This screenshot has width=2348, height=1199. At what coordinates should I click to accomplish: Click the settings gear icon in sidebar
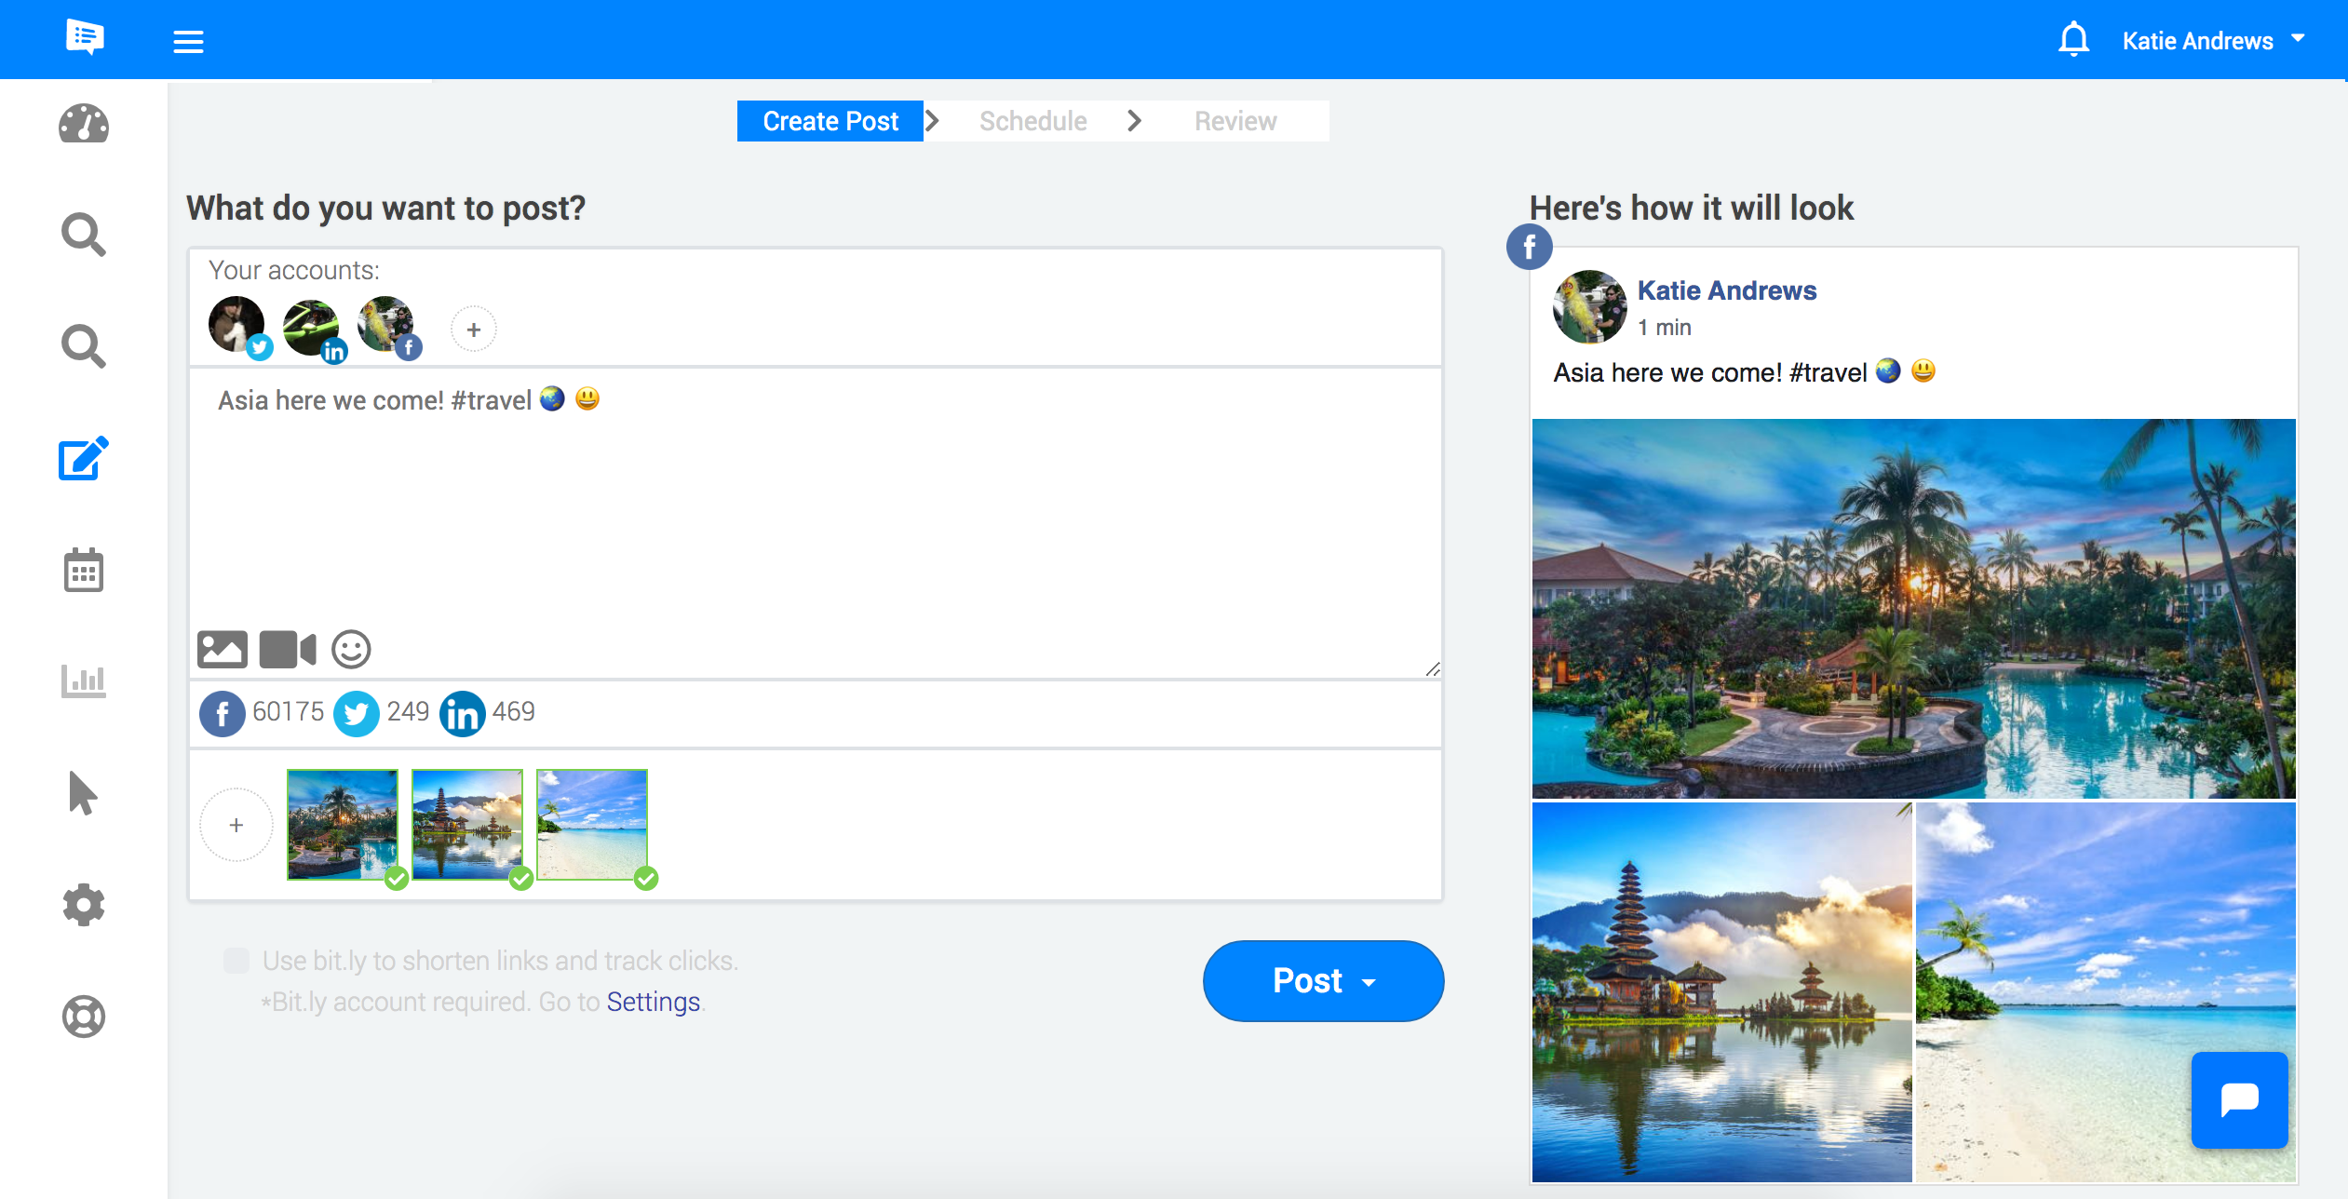[x=84, y=905]
